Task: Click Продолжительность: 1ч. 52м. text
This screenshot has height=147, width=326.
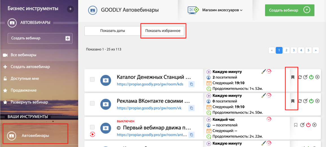Action: (237, 89)
